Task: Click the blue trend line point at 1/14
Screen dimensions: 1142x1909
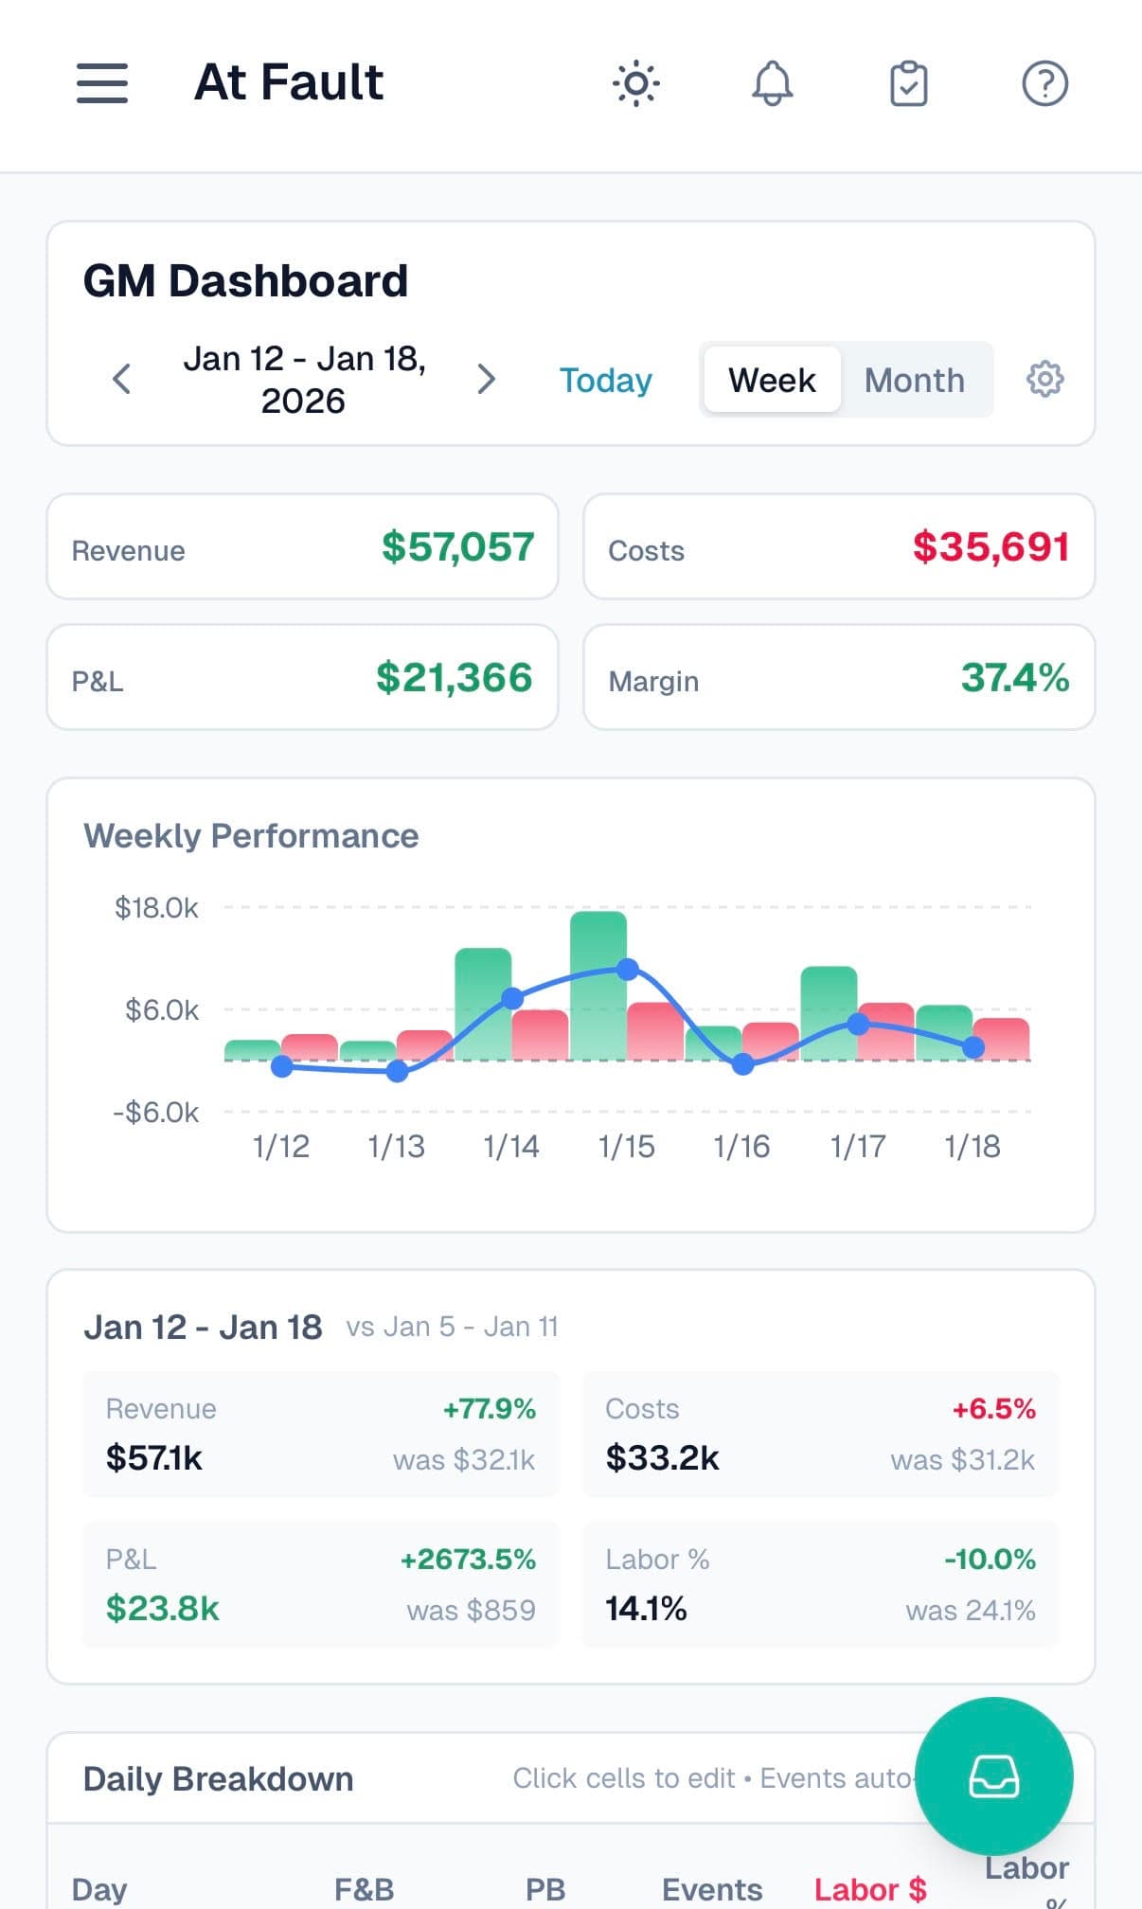Action: 512,995
